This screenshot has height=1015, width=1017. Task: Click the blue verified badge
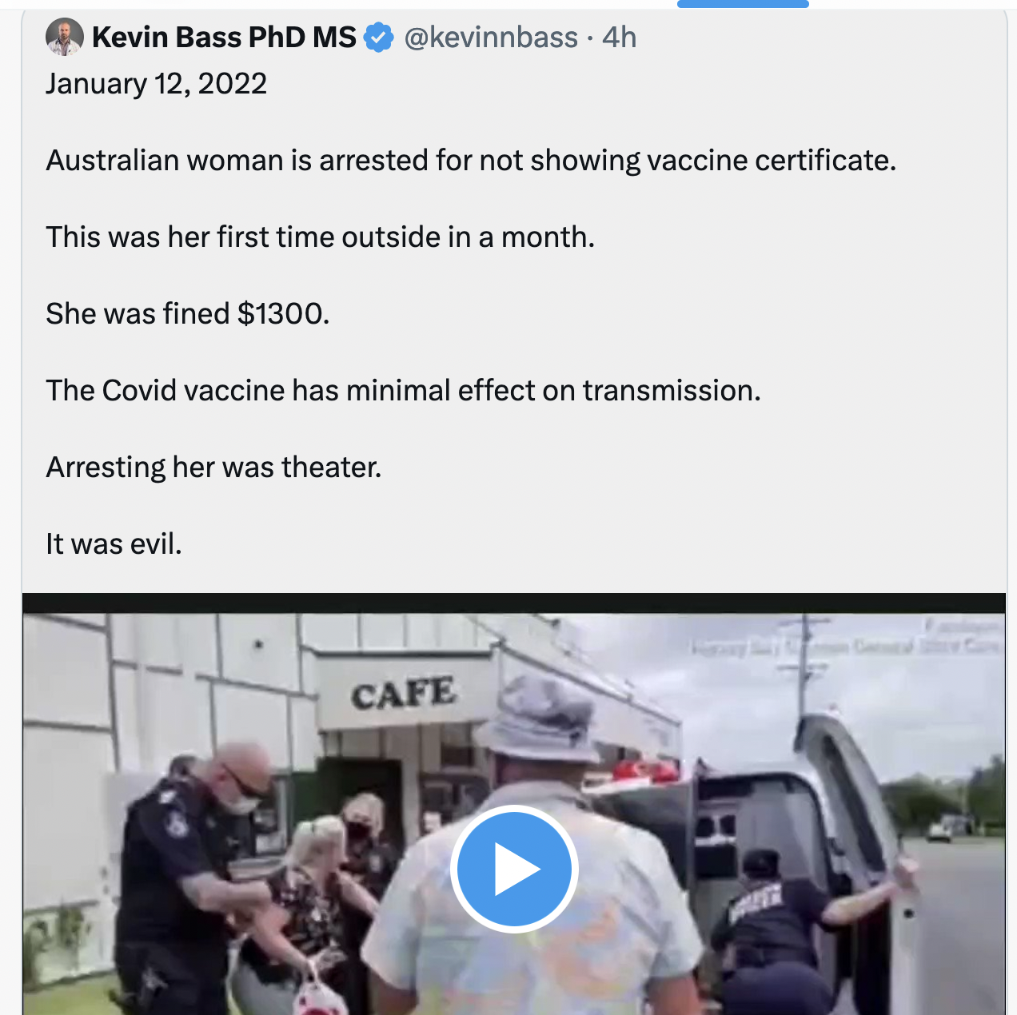[x=379, y=38]
